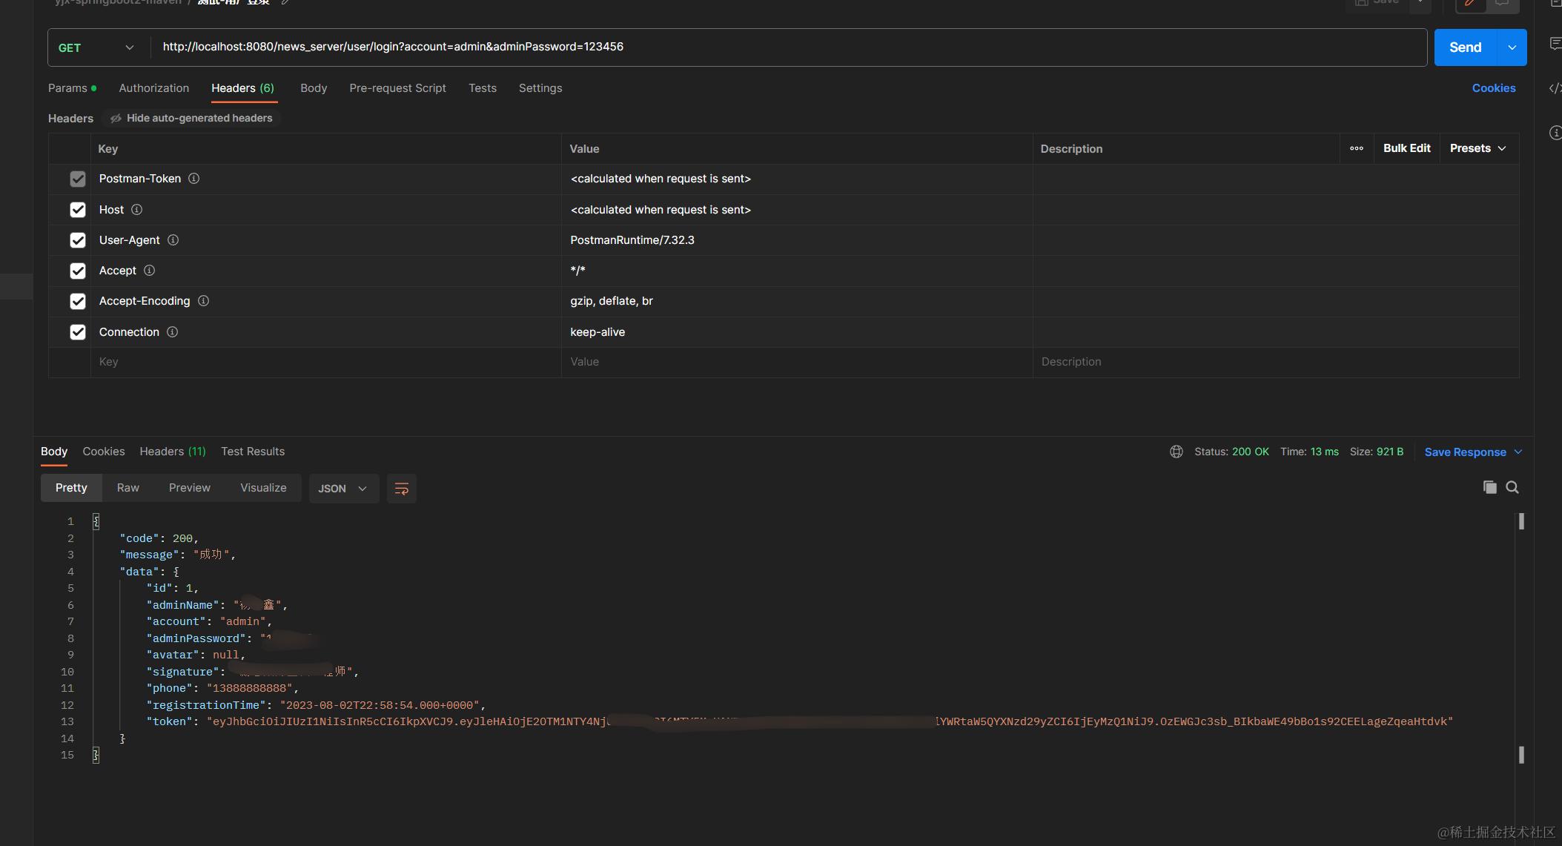Open the Cookies link
This screenshot has width=1562, height=846.
coord(1493,88)
